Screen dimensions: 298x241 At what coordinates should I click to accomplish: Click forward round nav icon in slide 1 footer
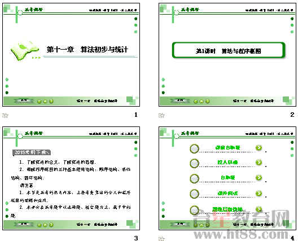click(x=51, y=102)
